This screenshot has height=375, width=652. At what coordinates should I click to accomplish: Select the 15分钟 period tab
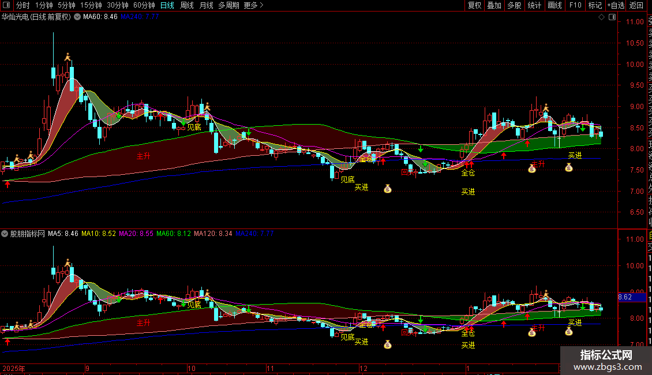pyautogui.click(x=91, y=5)
